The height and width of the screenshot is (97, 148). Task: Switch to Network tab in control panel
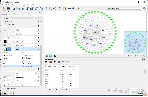[x=4, y=14]
